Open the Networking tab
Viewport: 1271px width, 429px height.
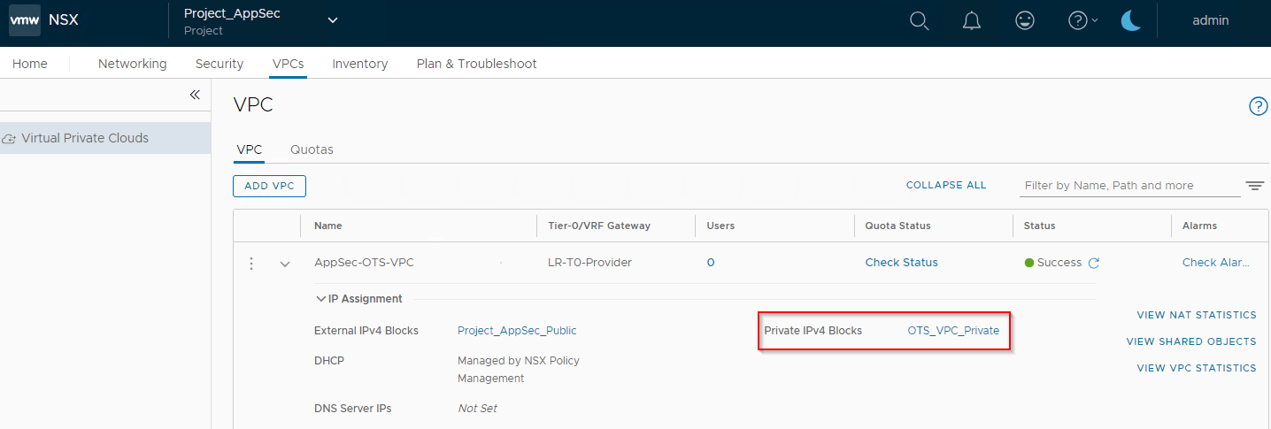click(x=133, y=64)
